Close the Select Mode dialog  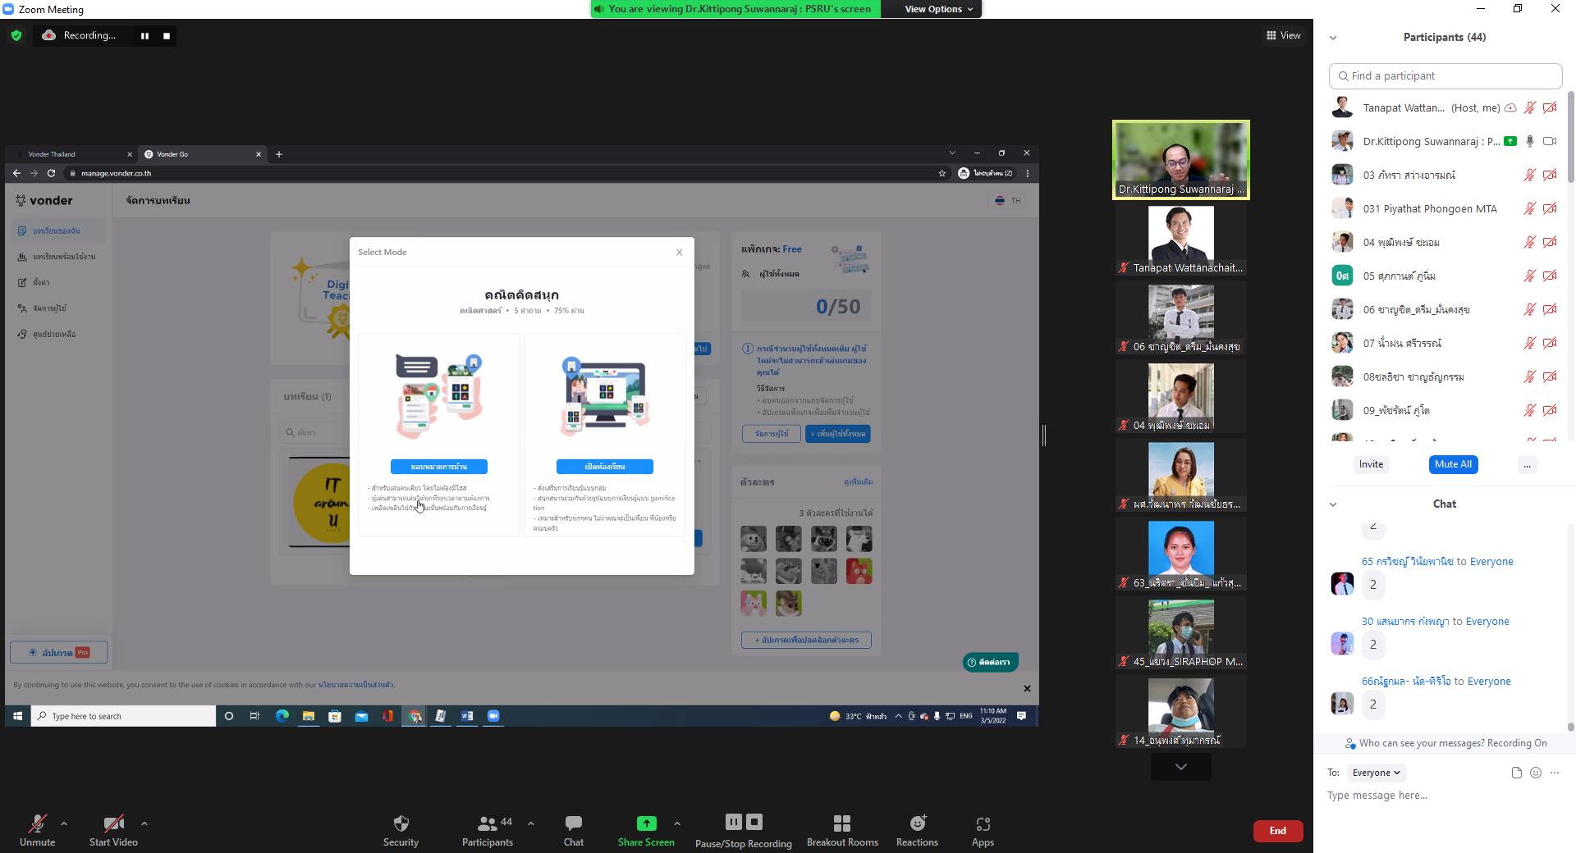(x=679, y=253)
